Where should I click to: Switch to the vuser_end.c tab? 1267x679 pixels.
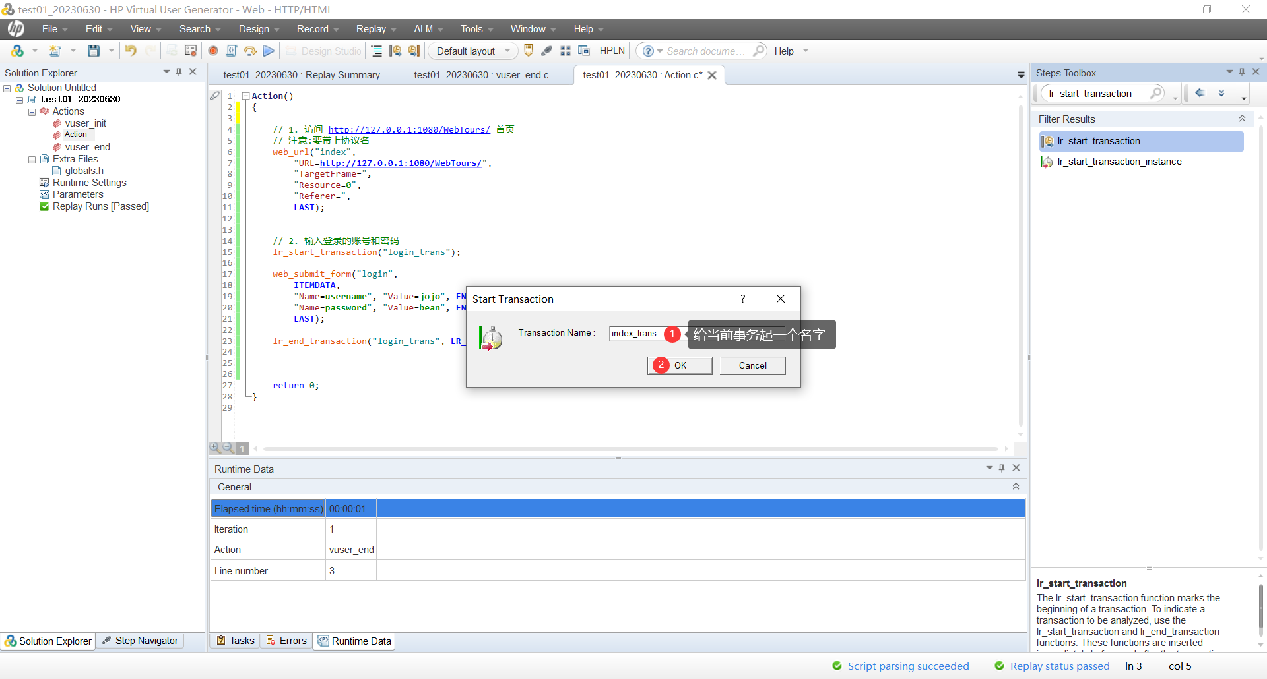point(481,75)
